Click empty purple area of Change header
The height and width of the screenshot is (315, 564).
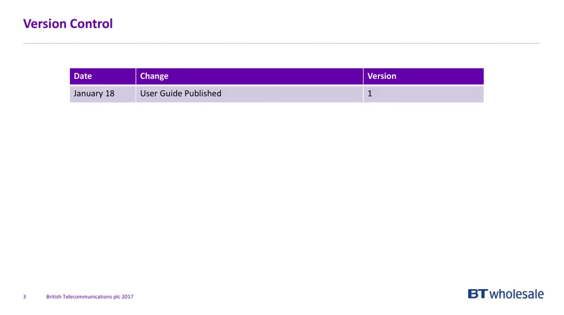275,76
